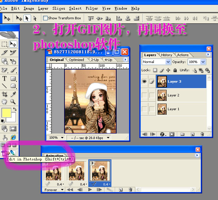Click Tween frames icon in Animation

pos(110,190)
